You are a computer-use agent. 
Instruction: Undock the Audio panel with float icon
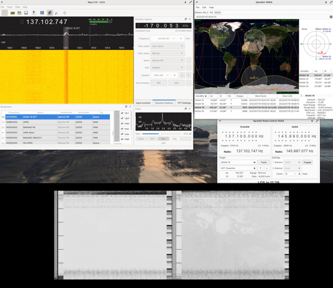pos(185,109)
